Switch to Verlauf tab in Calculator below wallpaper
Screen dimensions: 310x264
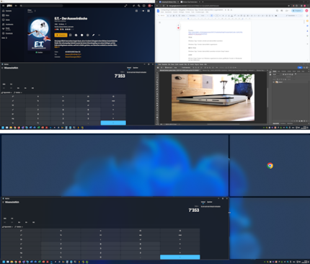click(203, 202)
